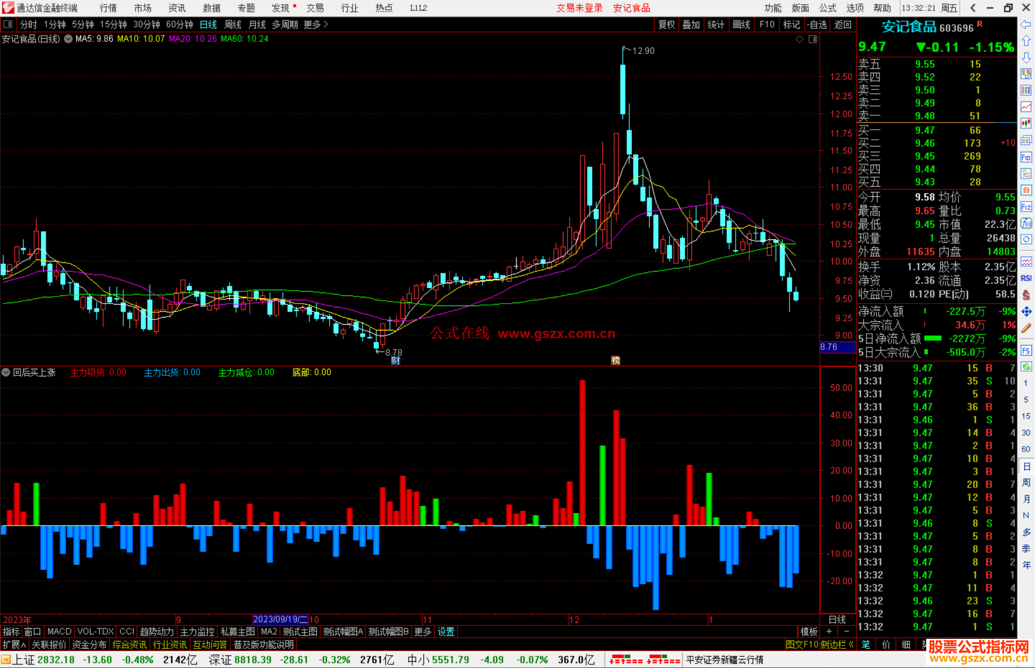Select the 周线 weekly period
Screen dimensions: 1035x668
point(233,24)
